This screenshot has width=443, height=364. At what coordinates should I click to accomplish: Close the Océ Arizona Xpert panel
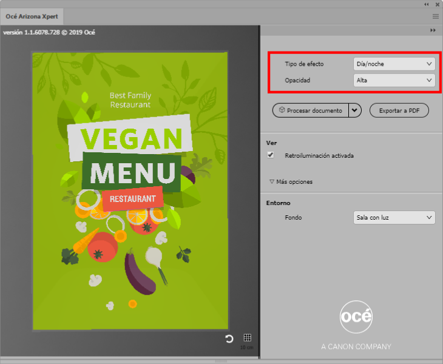438,4
